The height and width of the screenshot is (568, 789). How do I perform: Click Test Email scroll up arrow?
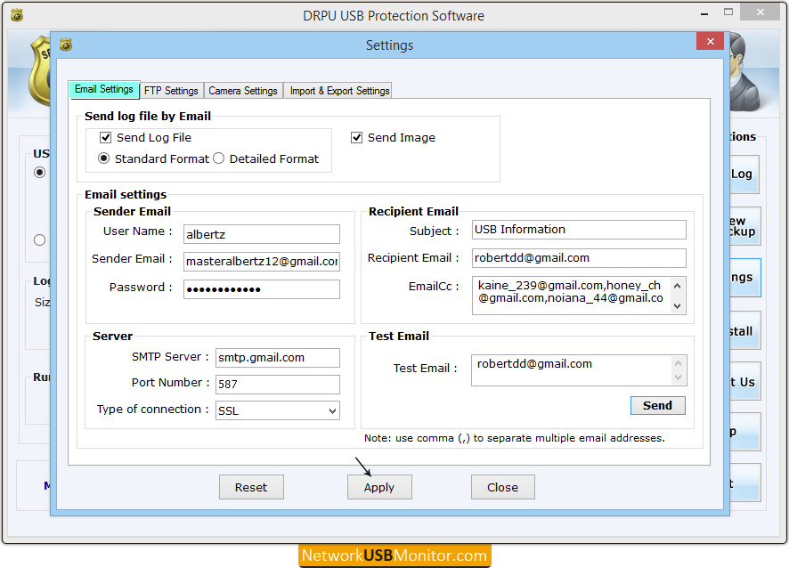point(678,363)
